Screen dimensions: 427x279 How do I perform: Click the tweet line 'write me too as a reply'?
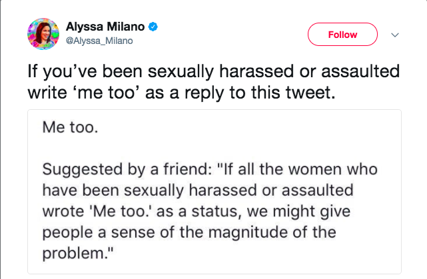(181, 93)
